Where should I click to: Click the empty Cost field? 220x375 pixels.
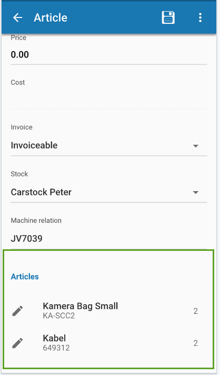tap(109, 99)
